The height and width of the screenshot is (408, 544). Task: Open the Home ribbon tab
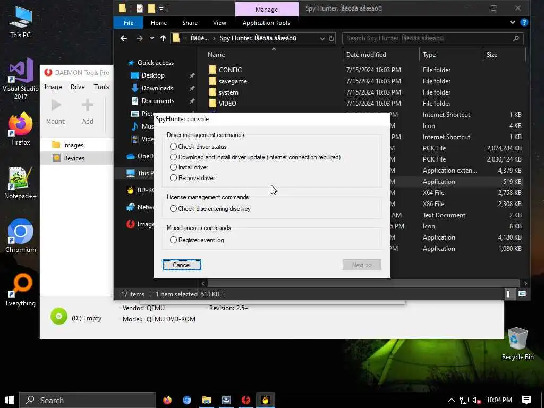pyautogui.click(x=158, y=23)
